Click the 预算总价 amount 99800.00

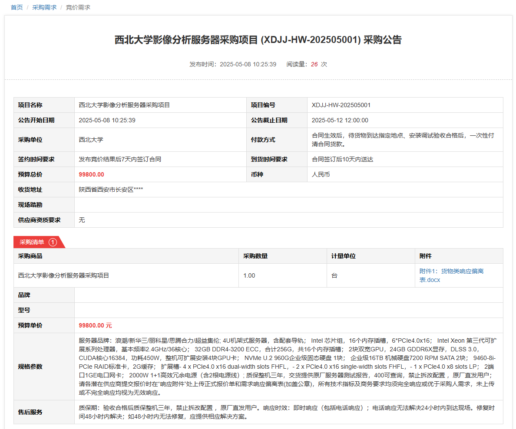91,174
